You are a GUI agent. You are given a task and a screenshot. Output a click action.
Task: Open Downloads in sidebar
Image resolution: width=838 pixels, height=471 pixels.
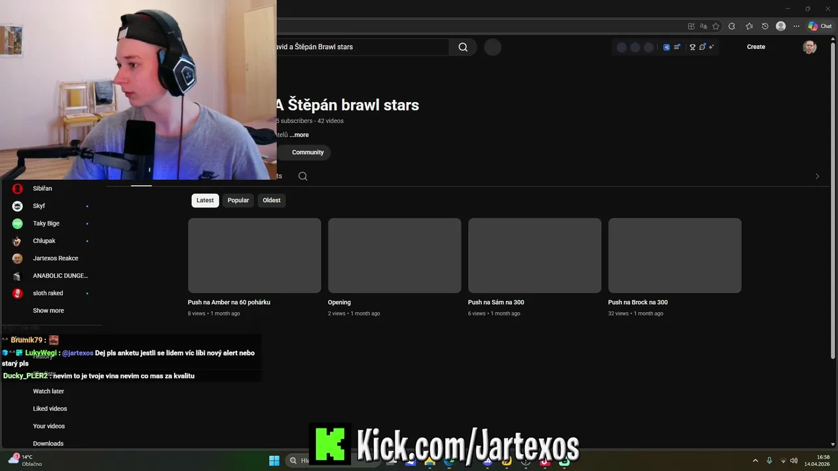click(x=48, y=444)
